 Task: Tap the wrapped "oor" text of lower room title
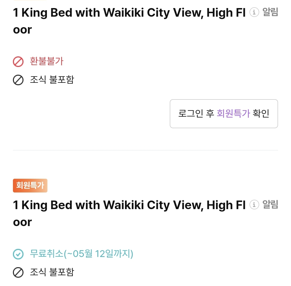click(x=22, y=222)
